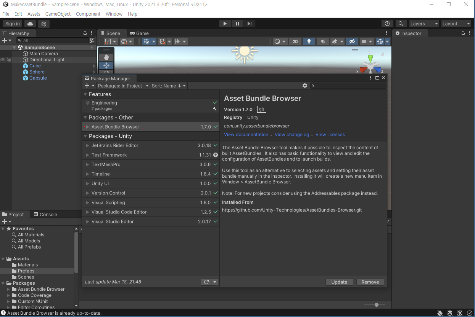Click the Test Framework update-available arrow icon
Screen dimensions: 475x317
coord(215,155)
